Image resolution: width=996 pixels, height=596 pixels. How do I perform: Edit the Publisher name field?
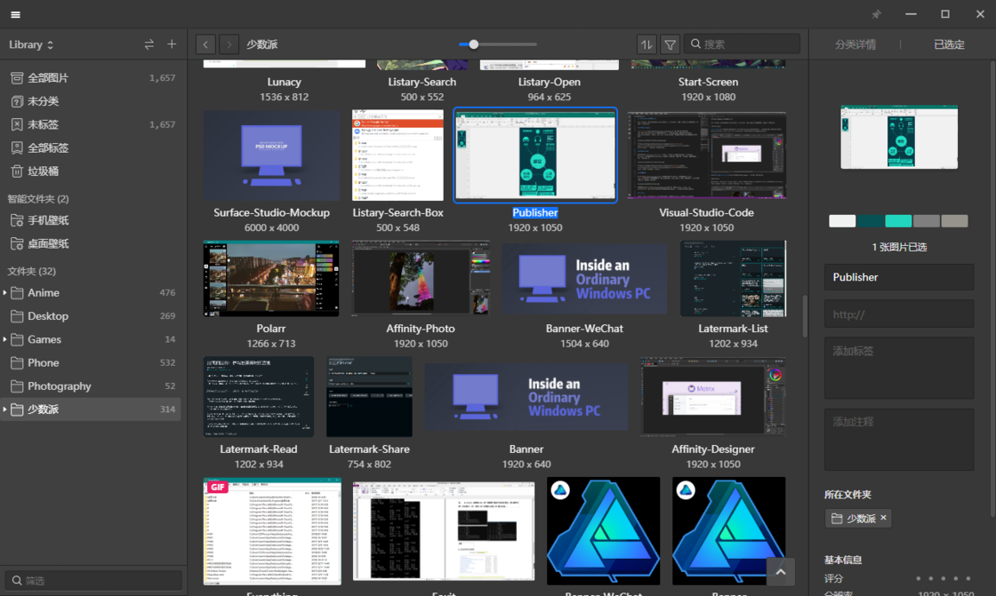(x=899, y=277)
